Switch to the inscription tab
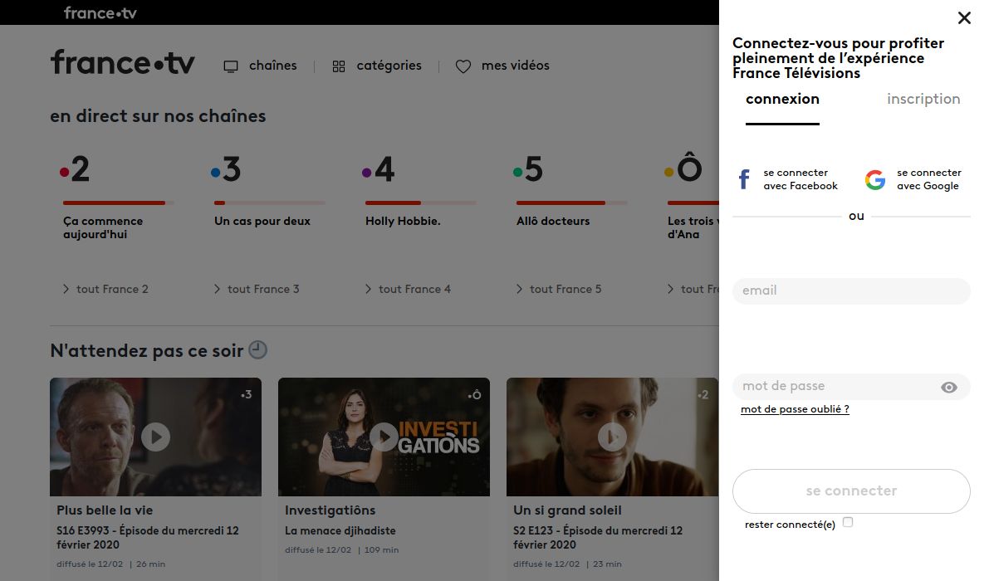Screen dimensions: 989x581 click(x=923, y=98)
